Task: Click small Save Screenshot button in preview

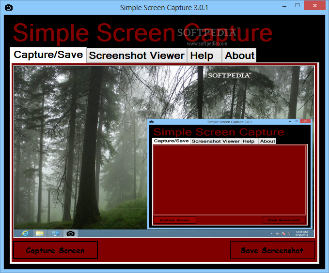Action: [284, 220]
